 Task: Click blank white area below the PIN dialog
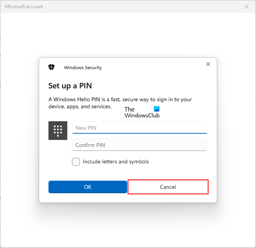pos(128,226)
